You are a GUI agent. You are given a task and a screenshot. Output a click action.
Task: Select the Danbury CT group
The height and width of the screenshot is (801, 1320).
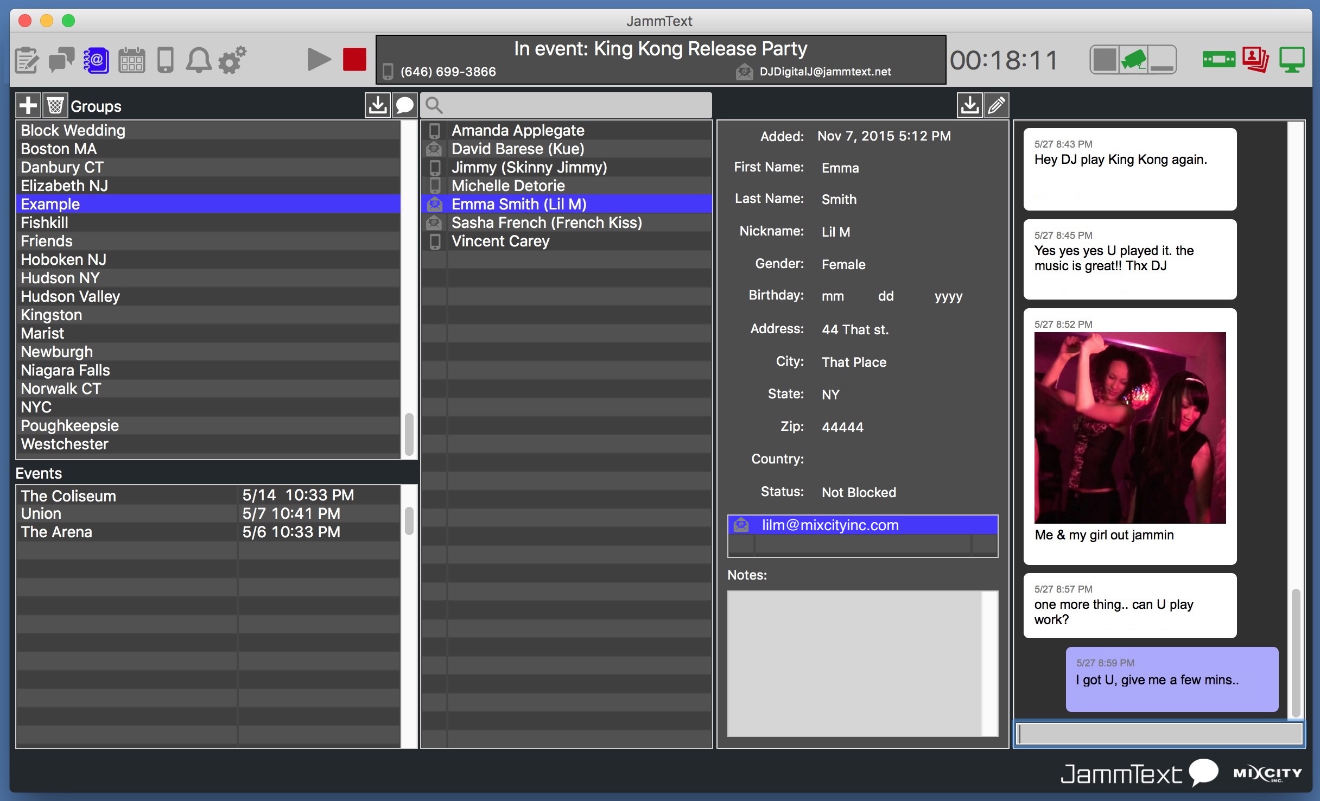tap(208, 167)
